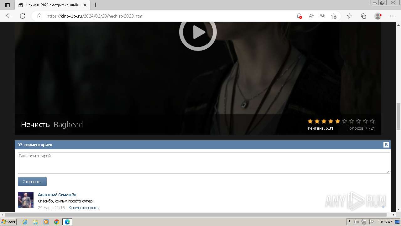Click the Нечисть Baghead title
Image resolution: width=401 pixels, height=226 pixels.
(52, 125)
